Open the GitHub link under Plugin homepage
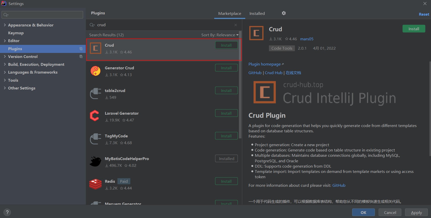Viewport: 431px width, 218px height. click(x=255, y=73)
